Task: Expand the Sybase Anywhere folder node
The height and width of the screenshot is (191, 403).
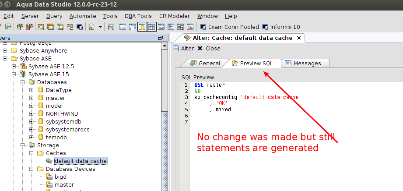Action: pos(5,51)
